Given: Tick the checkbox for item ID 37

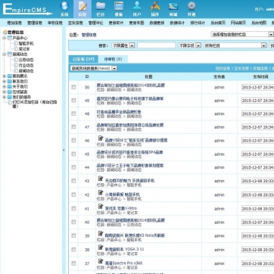Looking at the screenshot, I should [73, 263].
